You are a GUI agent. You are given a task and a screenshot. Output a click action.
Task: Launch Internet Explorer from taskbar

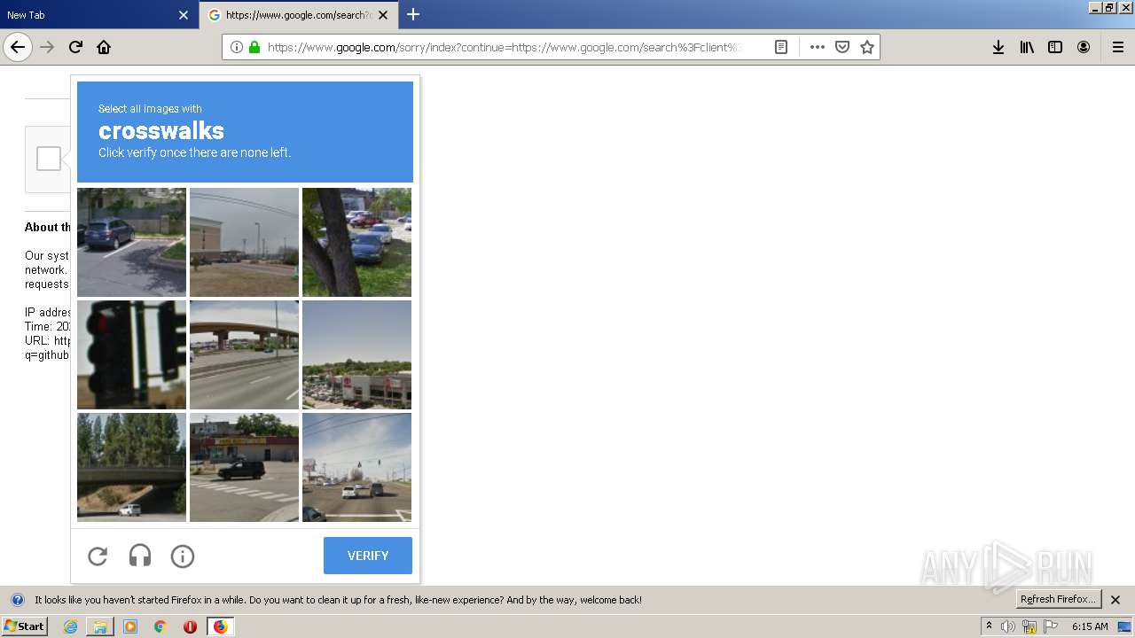pos(70,626)
